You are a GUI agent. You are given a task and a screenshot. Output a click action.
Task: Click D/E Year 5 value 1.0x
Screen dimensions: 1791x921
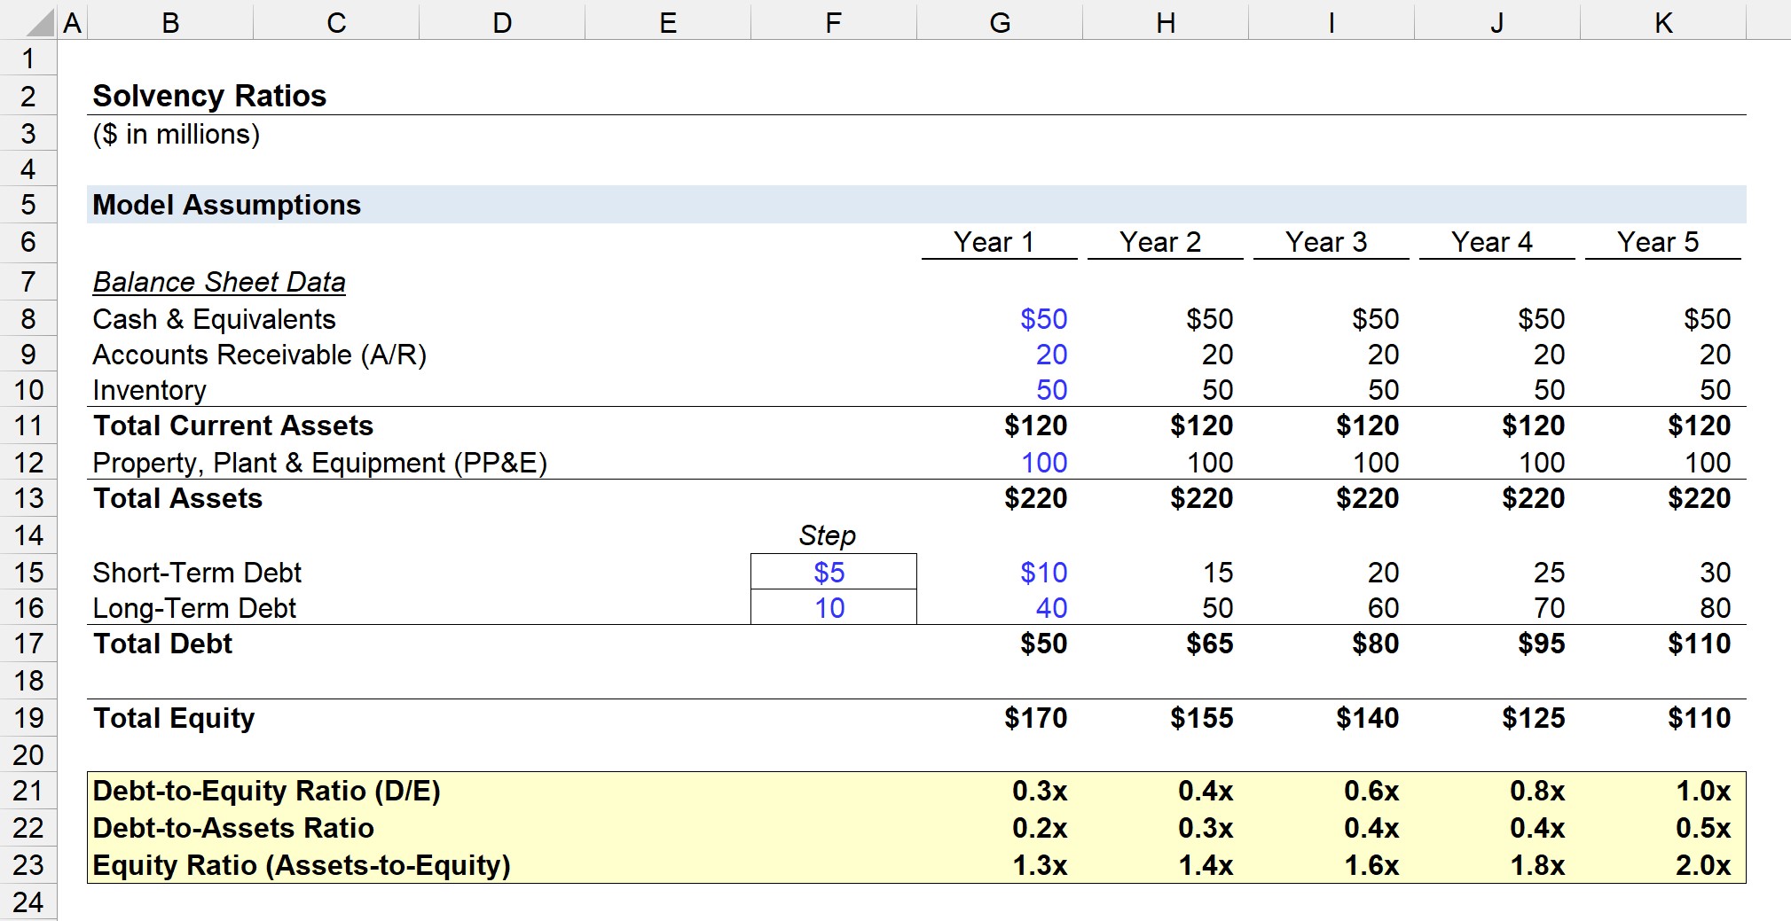[1703, 791]
